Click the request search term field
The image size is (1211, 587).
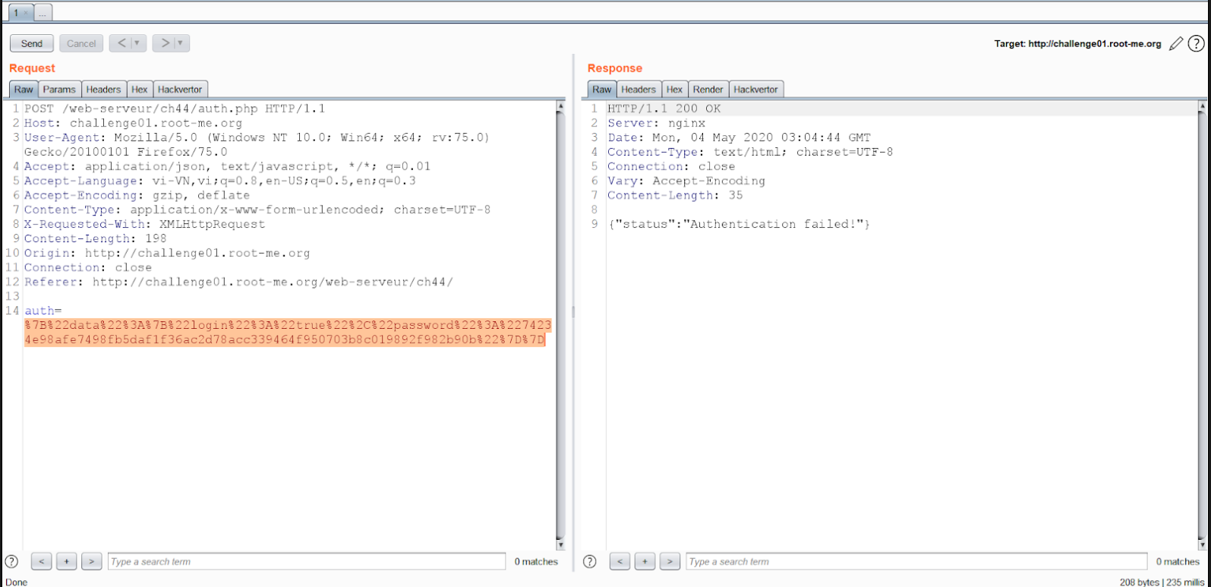307,562
